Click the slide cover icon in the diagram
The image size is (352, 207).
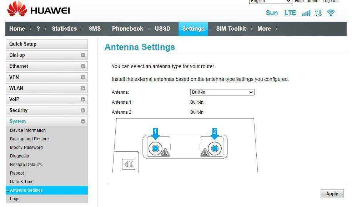coord(129,164)
